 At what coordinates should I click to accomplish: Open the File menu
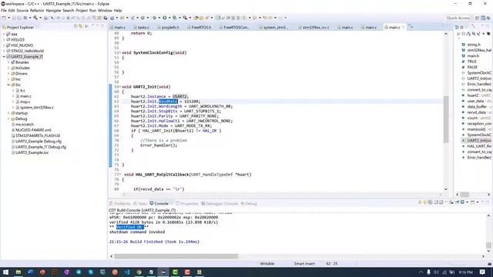3,10
